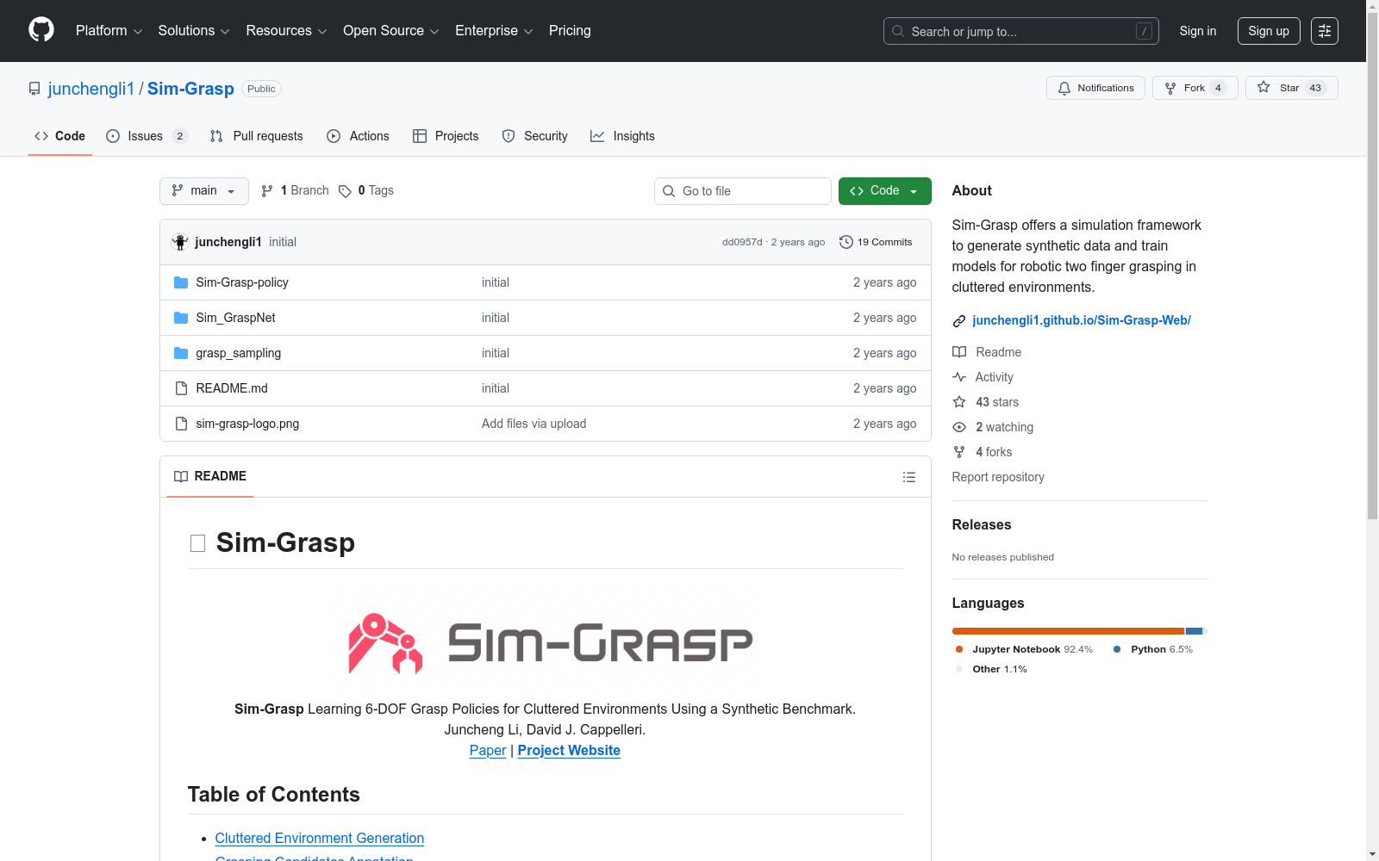This screenshot has height=861, width=1379.
Task: Expand the Enterprise menu
Action: tap(494, 31)
